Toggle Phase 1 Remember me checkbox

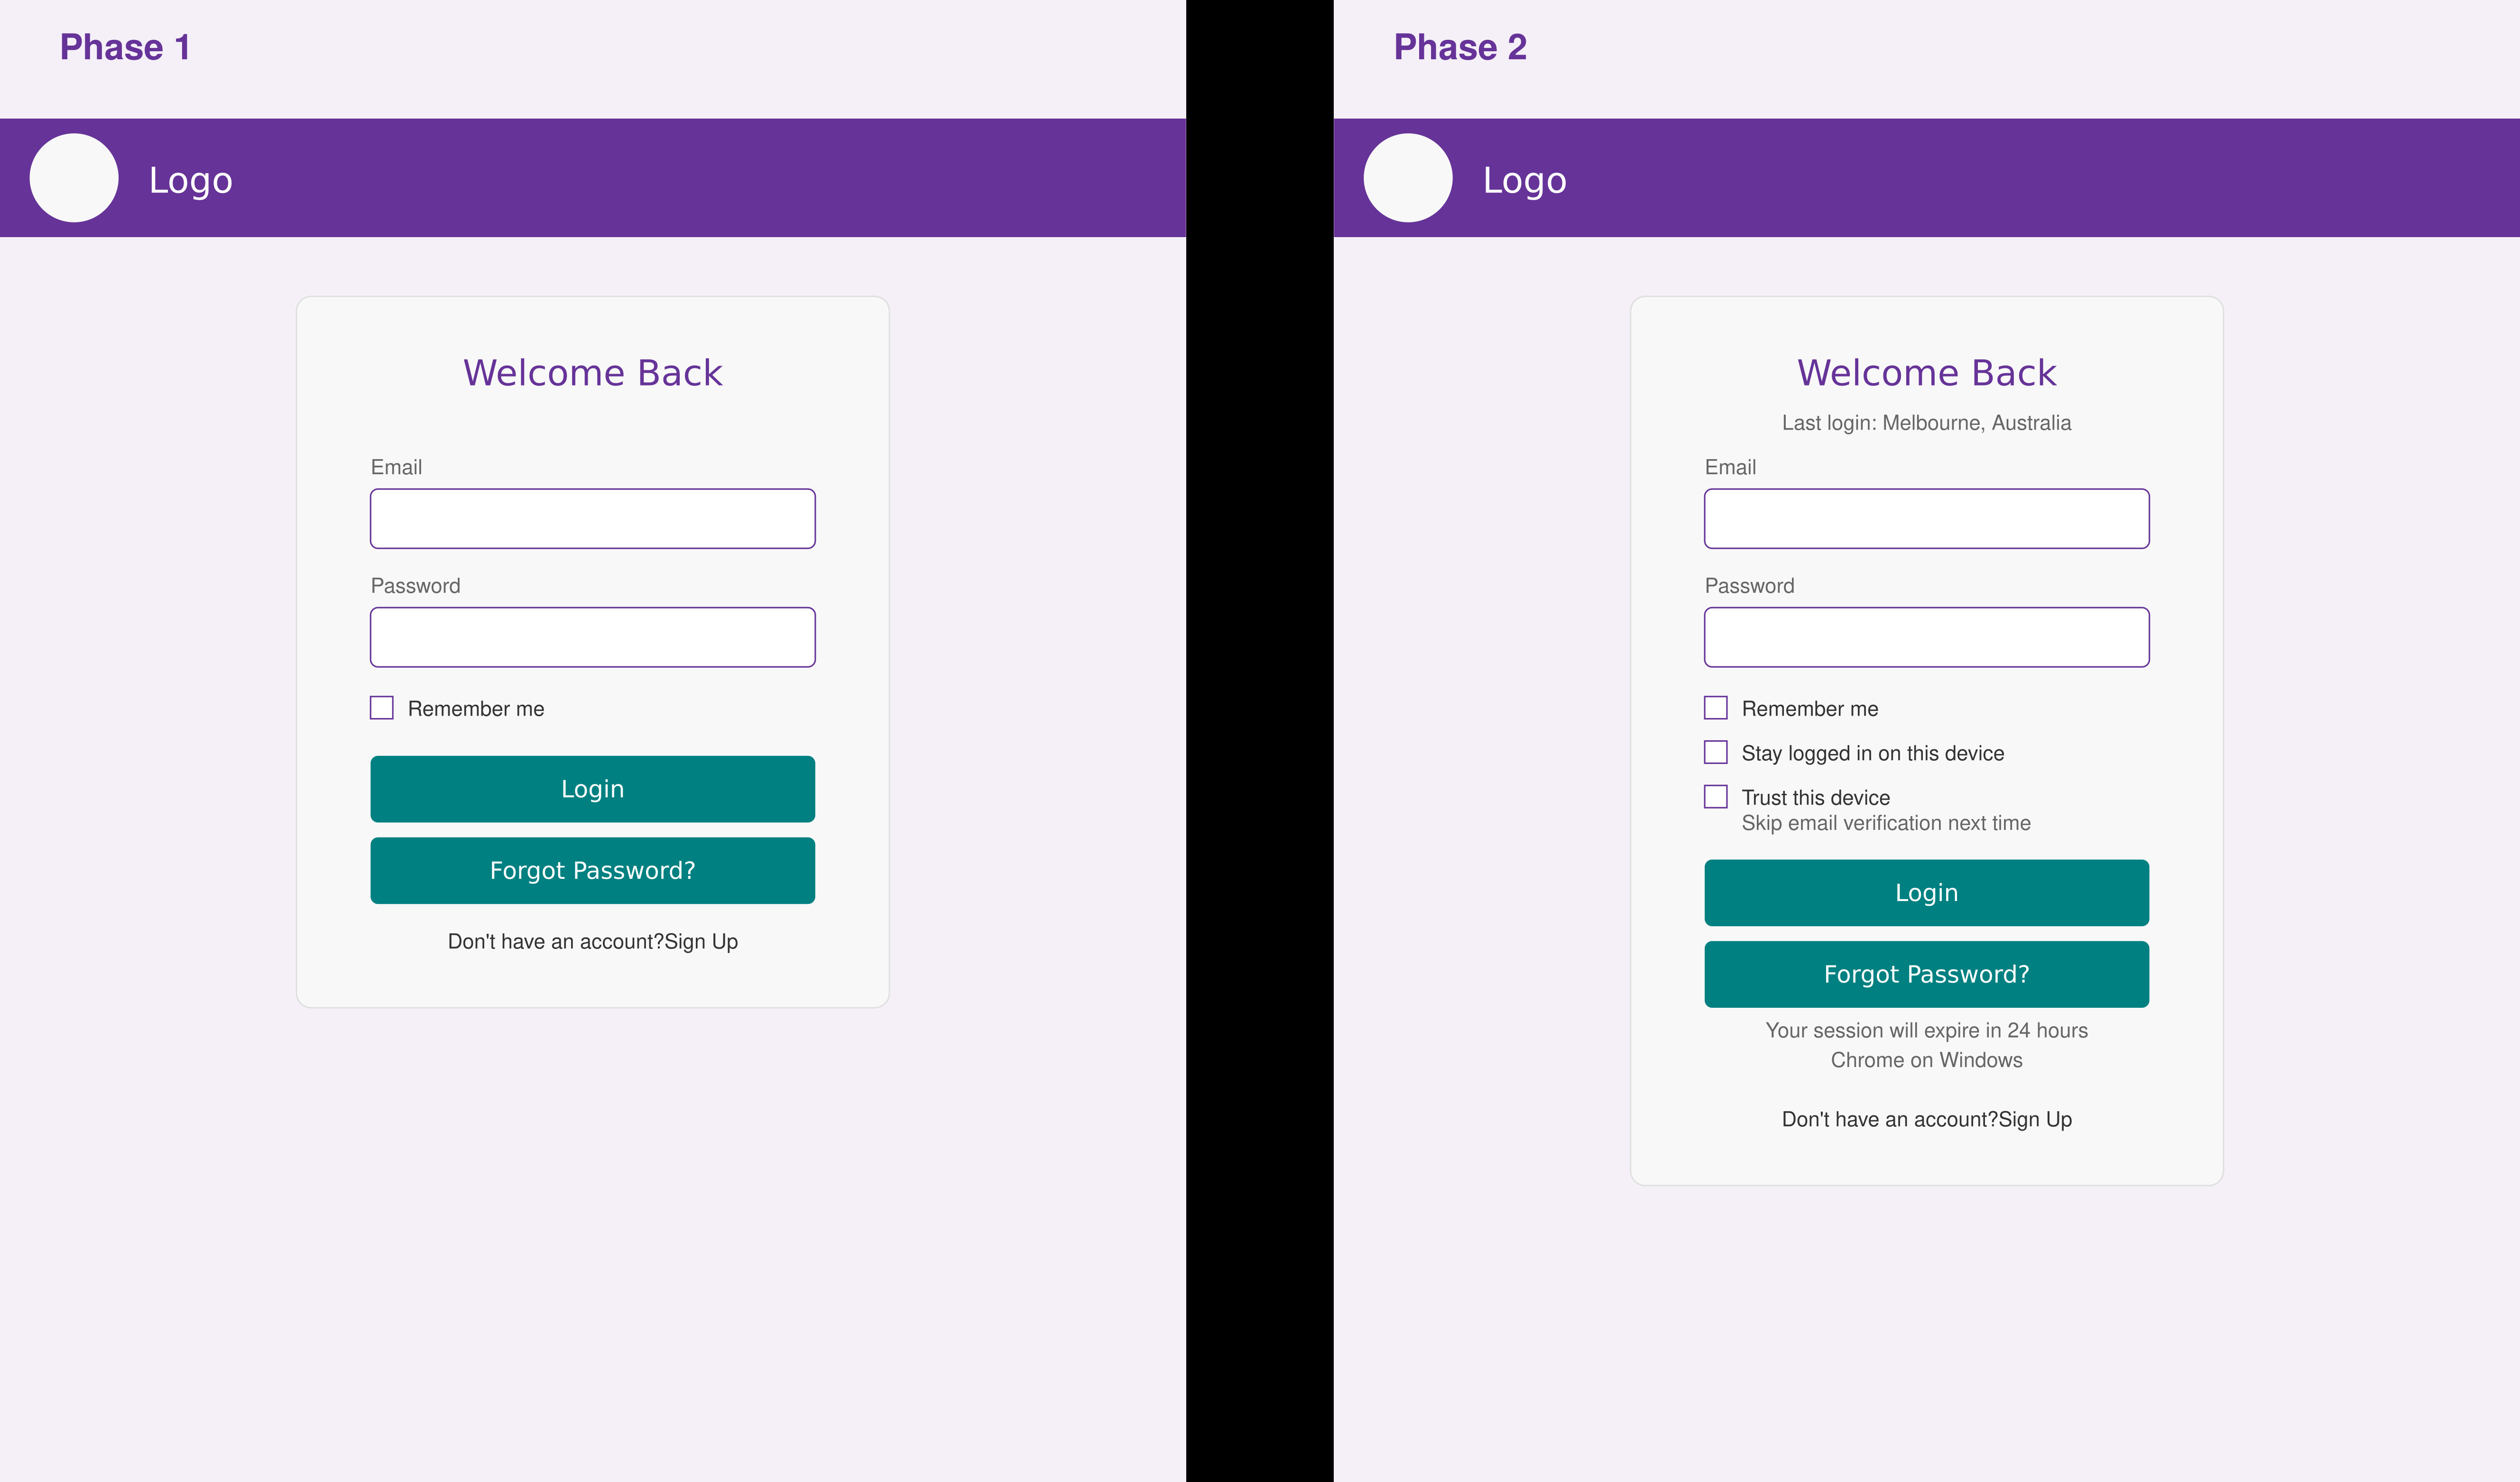tap(385, 708)
